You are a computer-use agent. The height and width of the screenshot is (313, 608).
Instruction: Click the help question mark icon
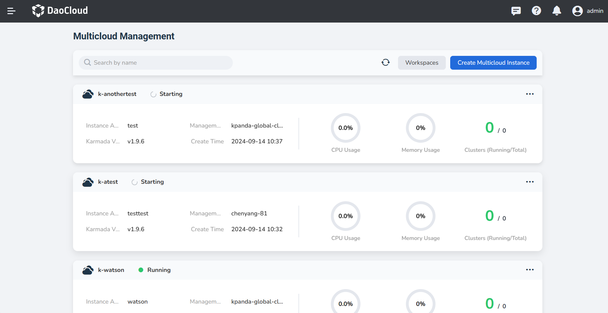[x=536, y=11]
